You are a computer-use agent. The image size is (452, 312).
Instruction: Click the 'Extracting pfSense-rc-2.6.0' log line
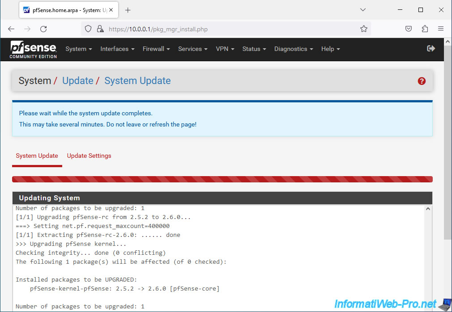(98, 235)
